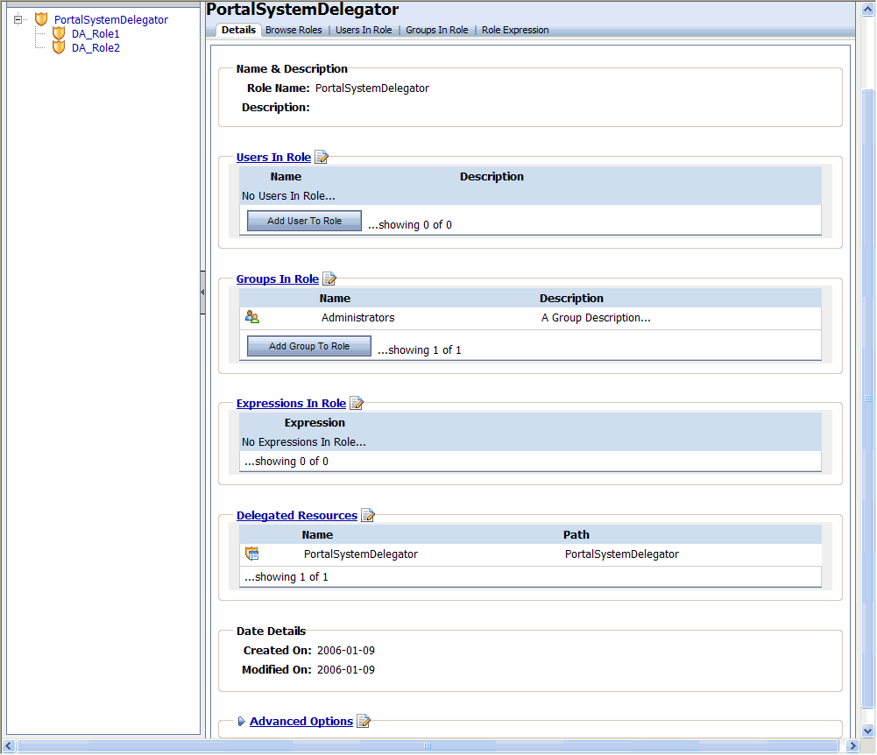This screenshot has width=877, height=755.
Task: Click the Modified On date 2006-01-09
Action: click(346, 669)
